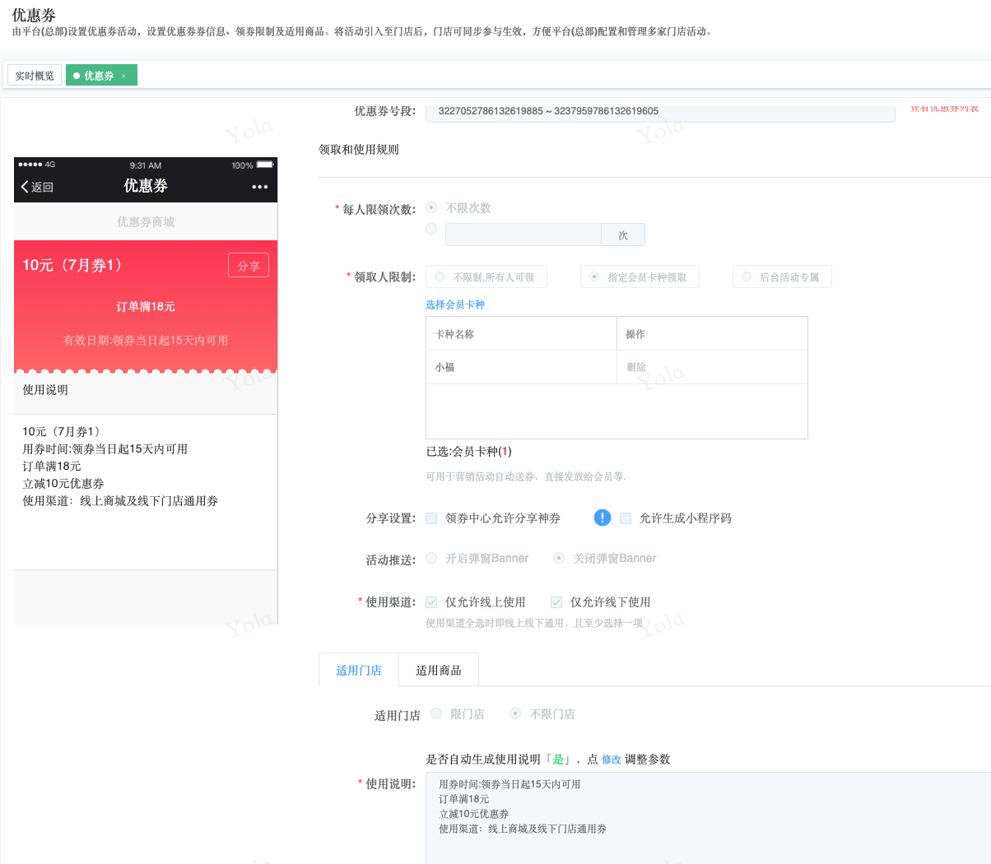Choose 不限制,所有人可领 option
991x864 pixels.
[x=486, y=277]
